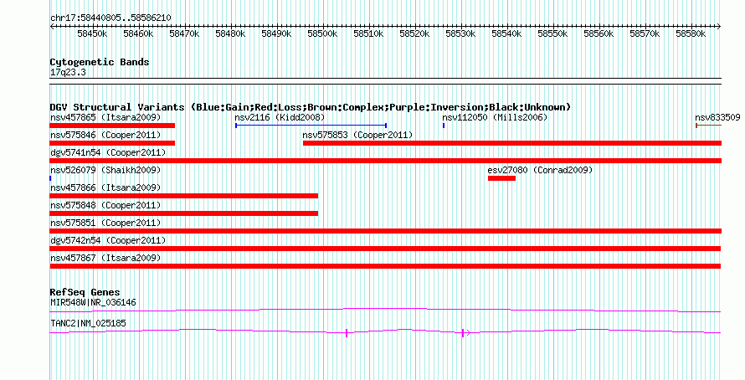The height and width of the screenshot is (380, 745).
Task: Click the 17q23.3 band label
Action: [x=68, y=72]
